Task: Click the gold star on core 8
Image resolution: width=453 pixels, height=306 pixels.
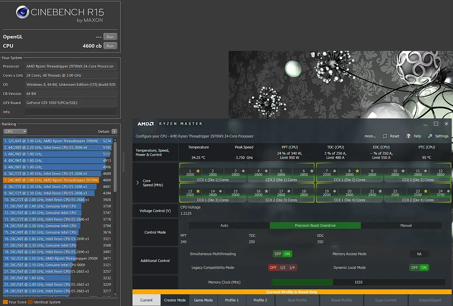Action: (357, 171)
